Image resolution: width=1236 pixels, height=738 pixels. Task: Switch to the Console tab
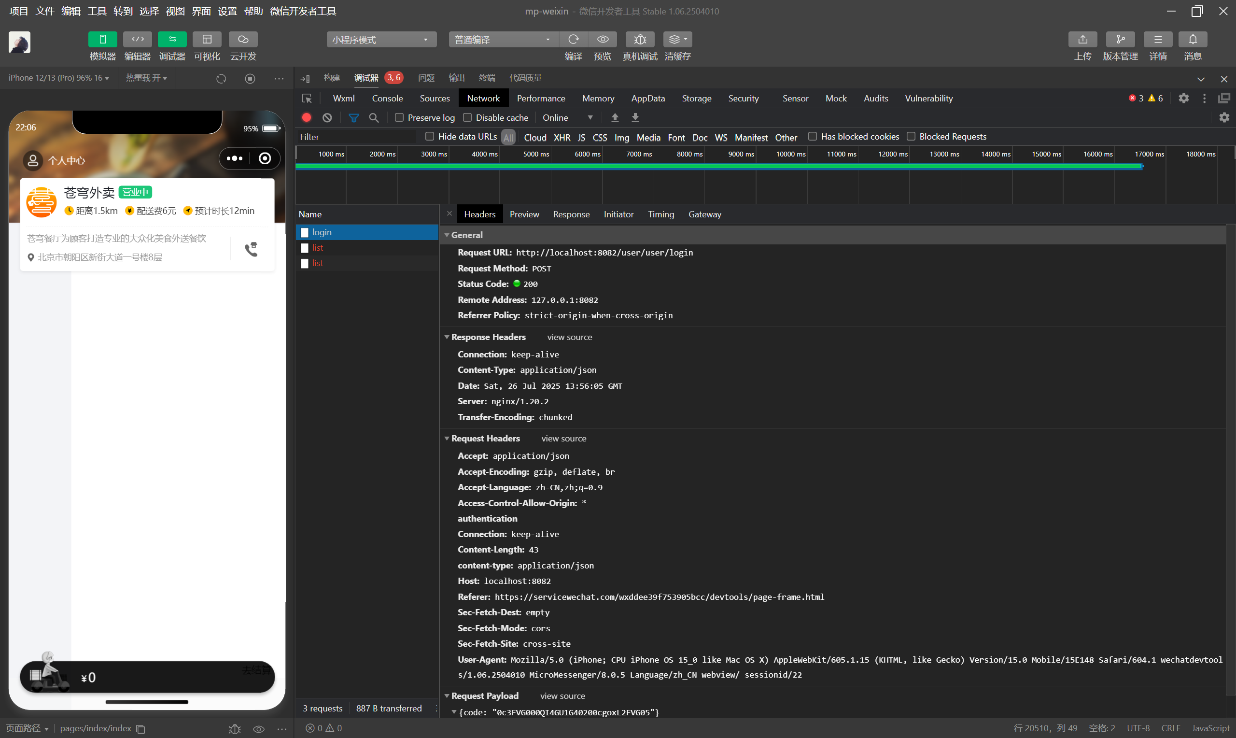(x=387, y=98)
